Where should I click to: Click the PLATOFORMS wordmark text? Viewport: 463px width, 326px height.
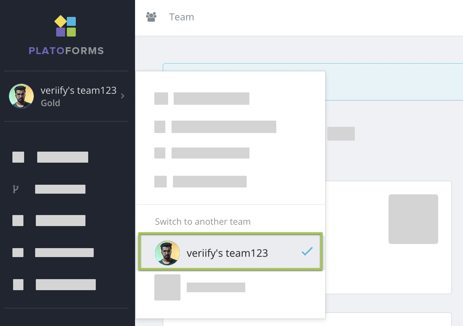click(66, 51)
